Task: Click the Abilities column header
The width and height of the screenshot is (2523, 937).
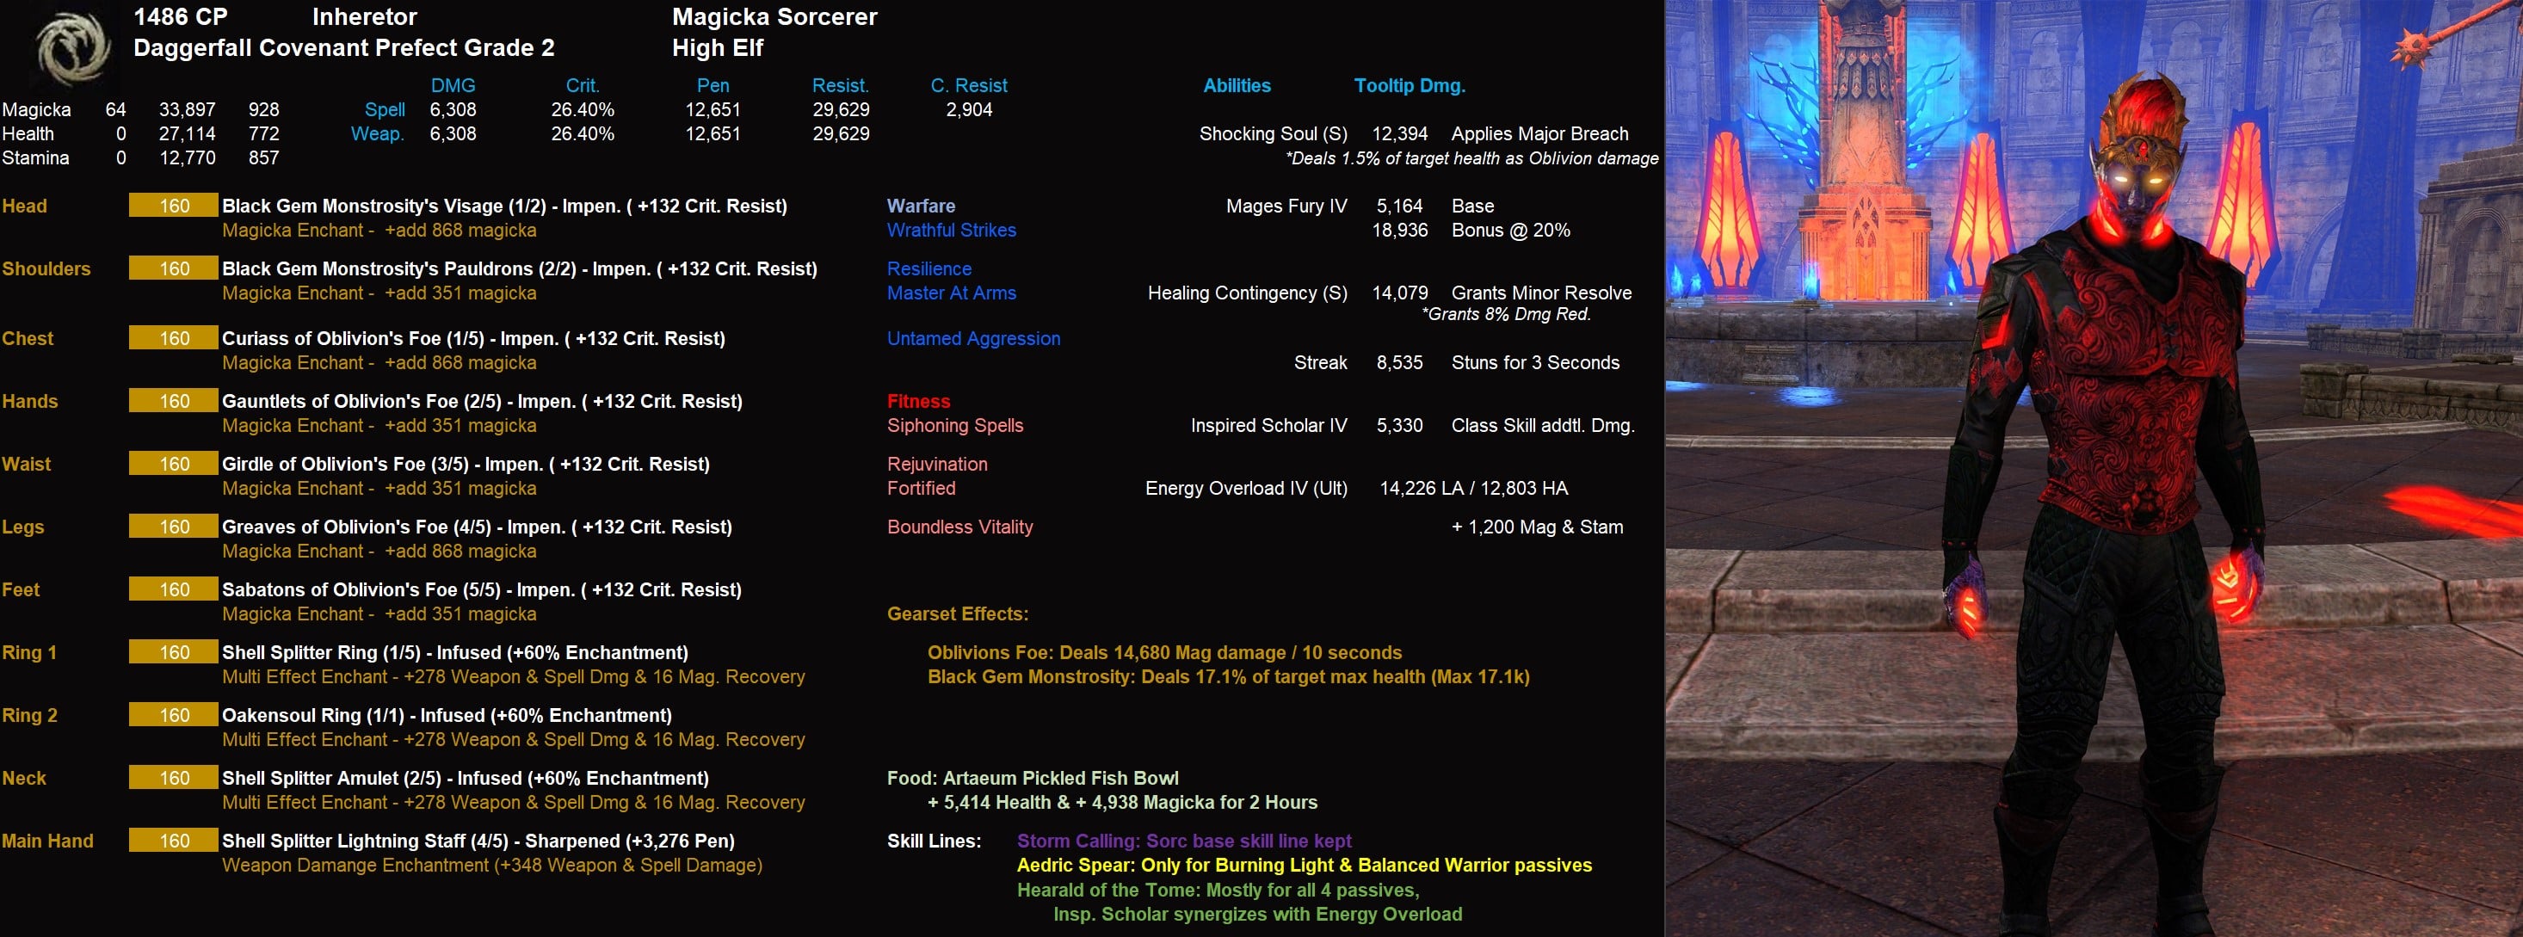Action: 1236,85
